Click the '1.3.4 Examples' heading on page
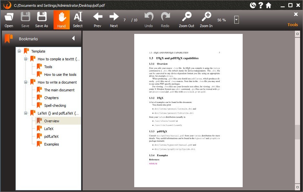The height and width of the screenshot is (192, 303). point(158,155)
